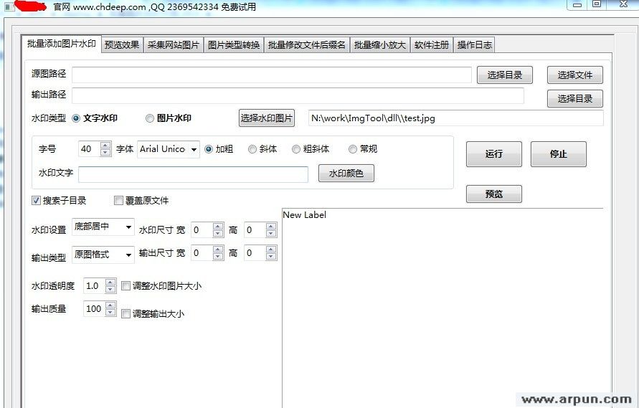Toggle the 搜索子目录 checkbox
The height and width of the screenshot is (408, 639).
(37, 201)
